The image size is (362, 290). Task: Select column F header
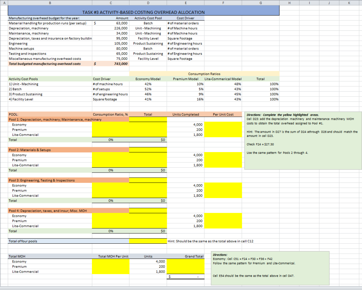[x=223, y=2]
